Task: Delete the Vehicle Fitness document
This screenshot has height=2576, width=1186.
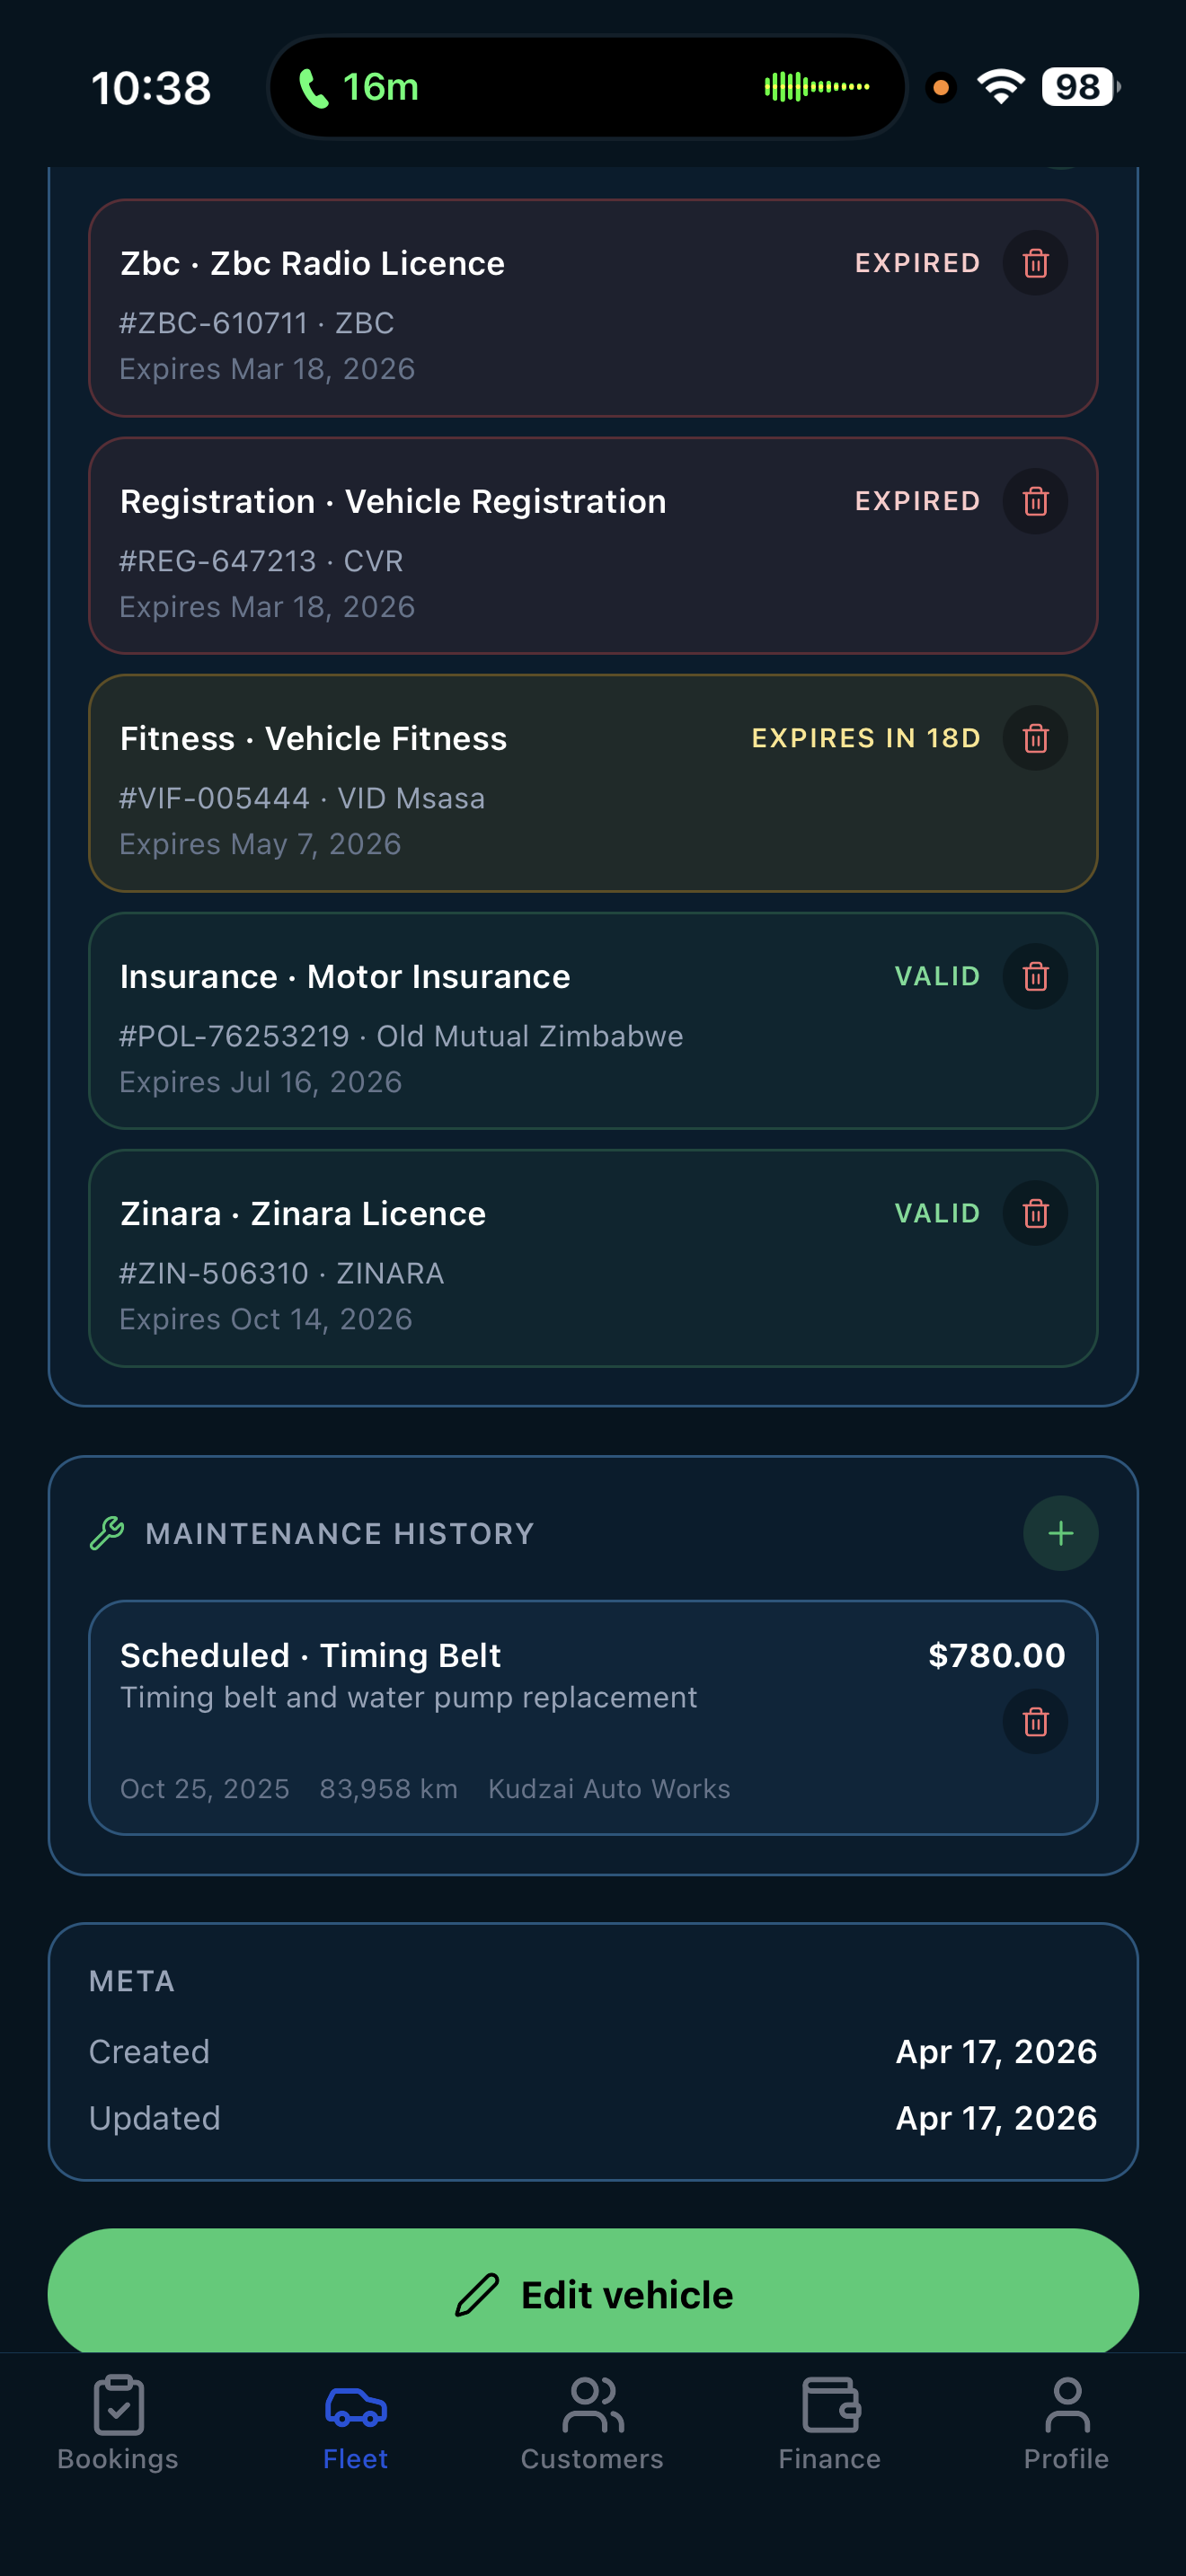Action: coord(1035,738)
